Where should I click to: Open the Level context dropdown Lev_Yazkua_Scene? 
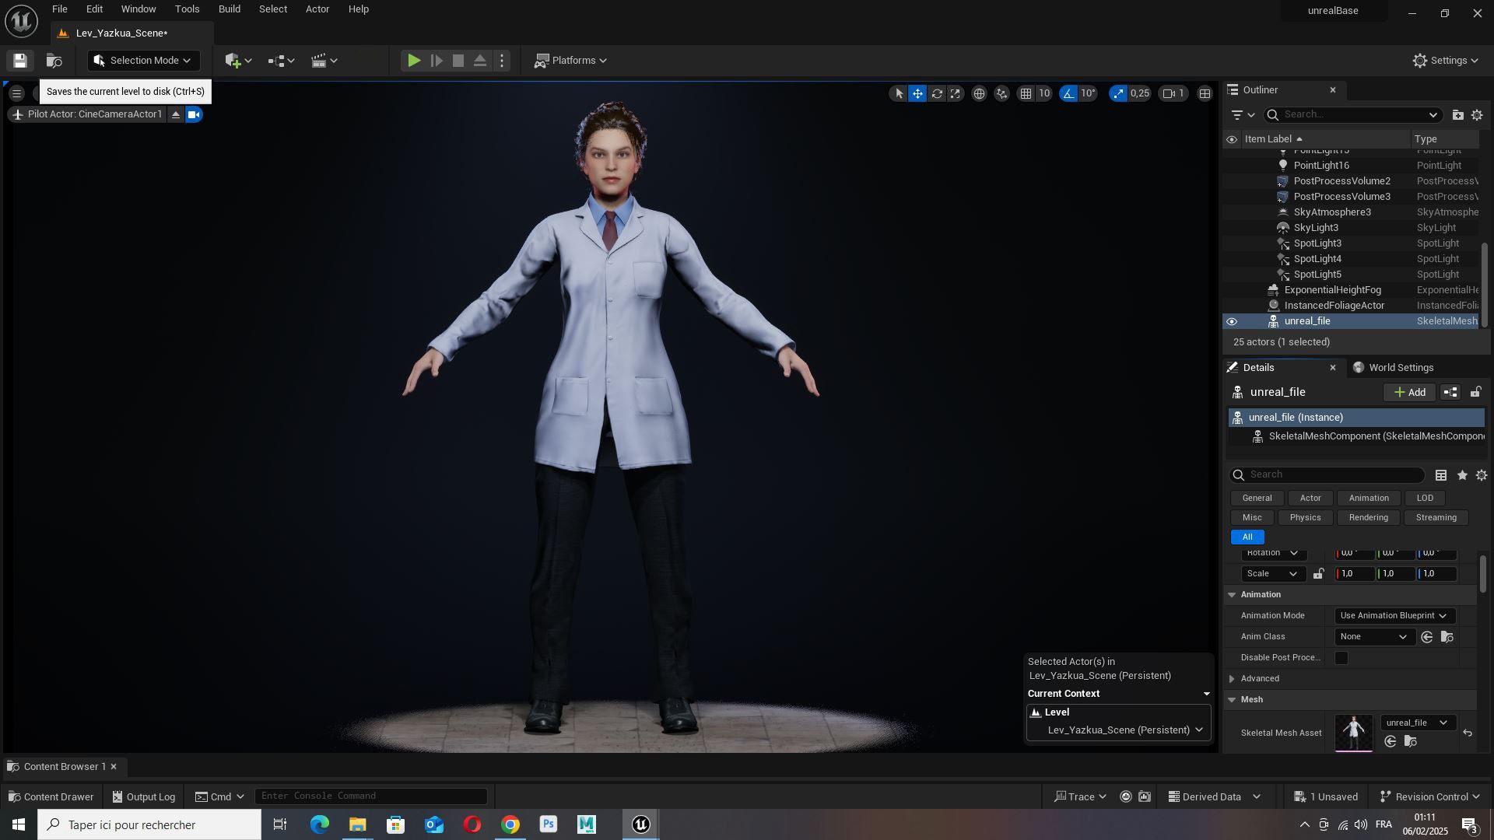pyautogui.click(x=1118, y=730)
